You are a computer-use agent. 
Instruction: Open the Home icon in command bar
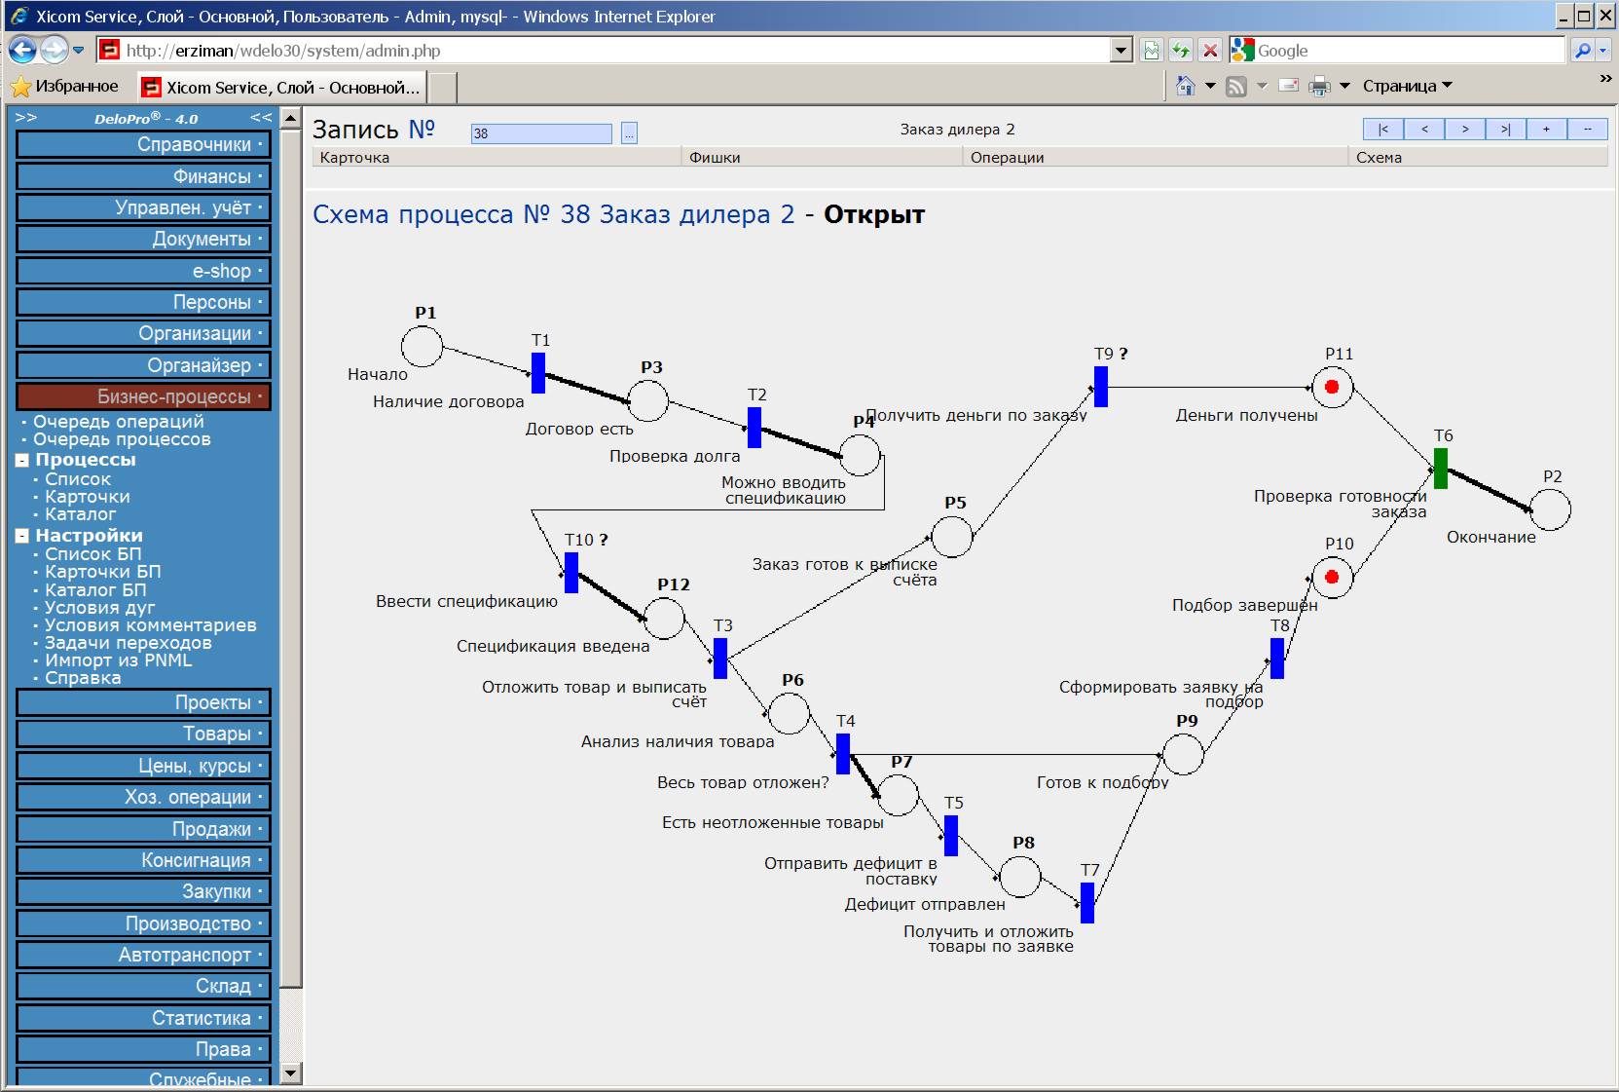[x=1185, y=86]
